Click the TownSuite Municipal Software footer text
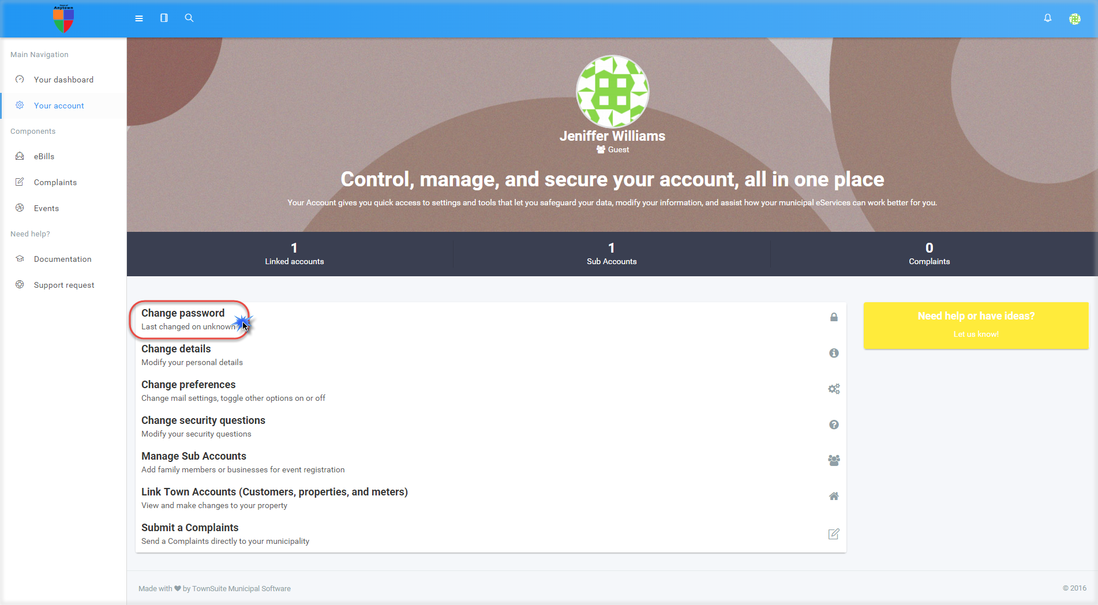The image size is (1098, 605). tap(241, 589)
